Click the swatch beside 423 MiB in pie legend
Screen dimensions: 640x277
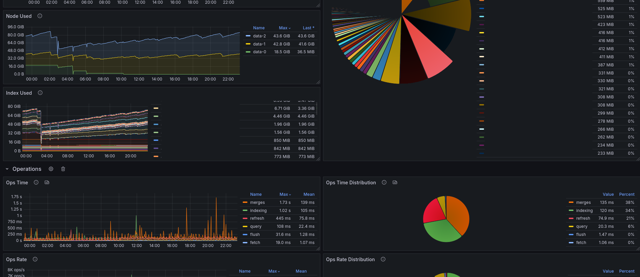482,25
